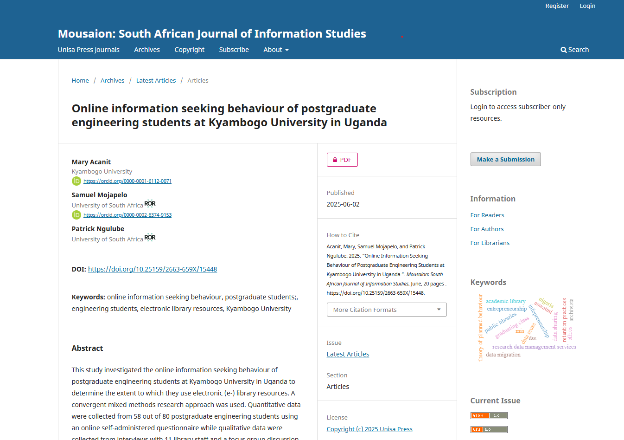Image resolution: width=624 pixels, height=440 pixels.
Task: Click 'data migration' keyword
Action: coord(503,355)
